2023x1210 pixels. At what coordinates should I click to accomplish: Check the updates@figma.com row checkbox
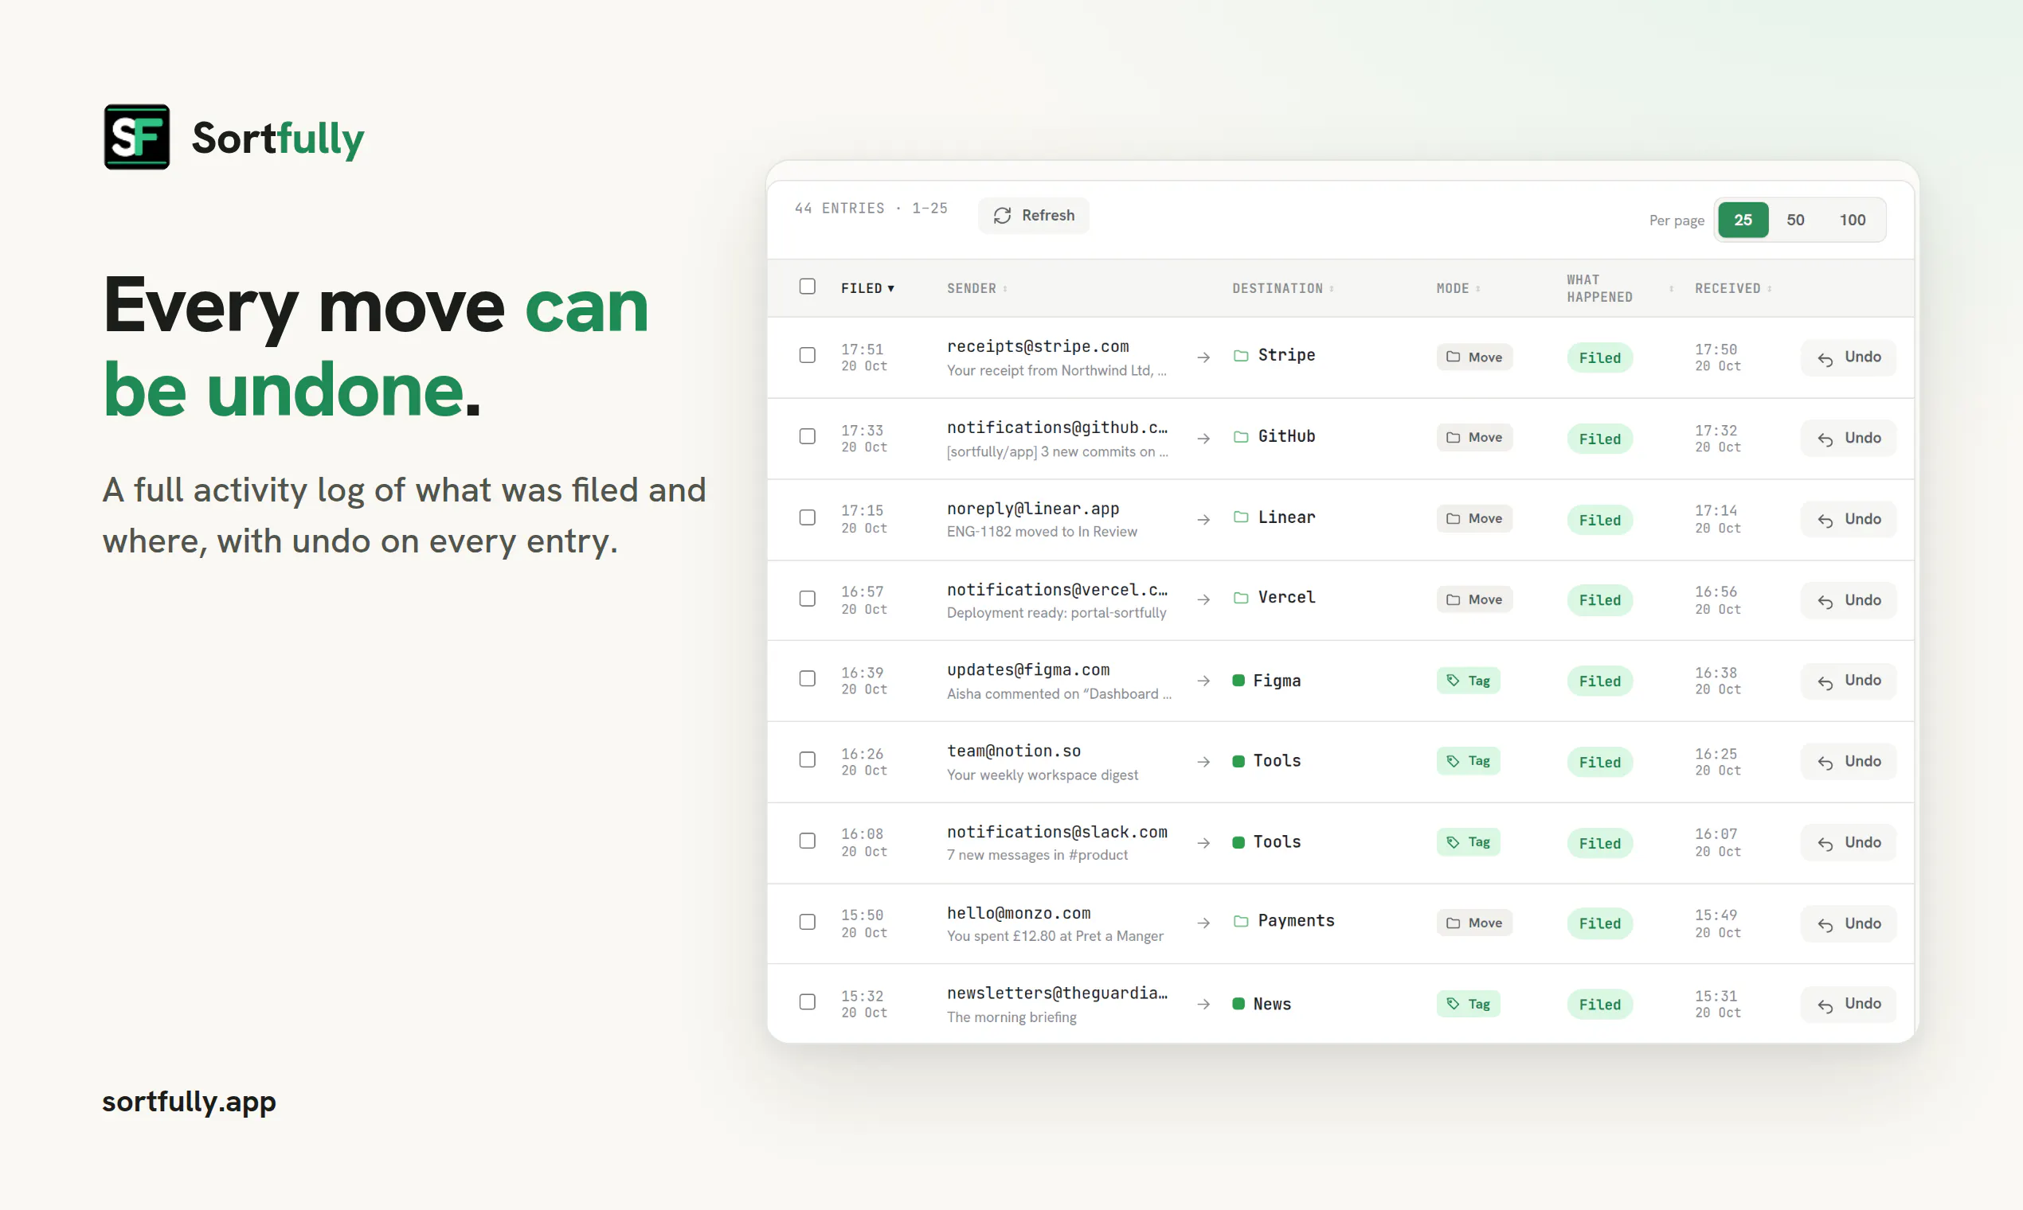[807, 678]
